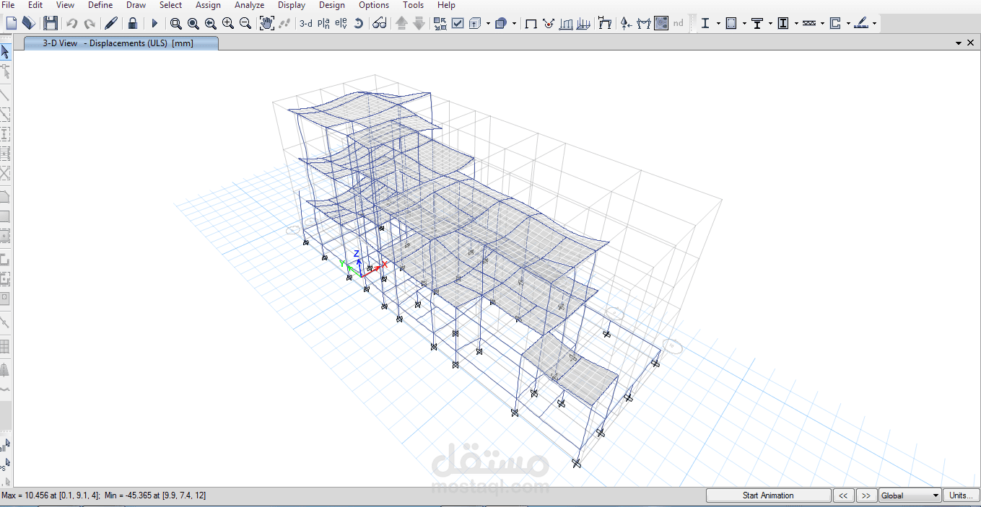
Task: Open Set Display Options checkbox icon
Action: pyautogui.click(x=458, y=23)
